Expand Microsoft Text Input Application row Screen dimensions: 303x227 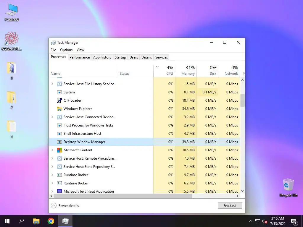point(52,191)
